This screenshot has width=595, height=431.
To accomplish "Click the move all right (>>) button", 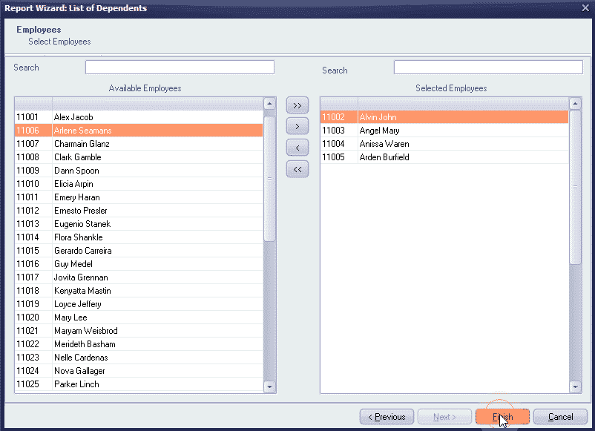I will 297,106.
